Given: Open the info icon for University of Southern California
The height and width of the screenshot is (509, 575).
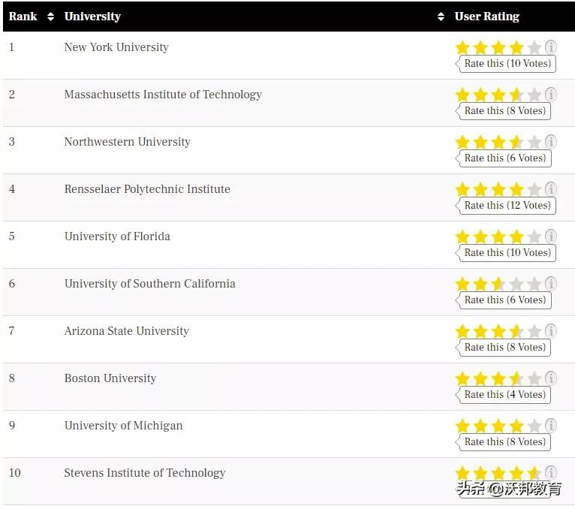Looking at the screenshot, I should click(551, 284).
